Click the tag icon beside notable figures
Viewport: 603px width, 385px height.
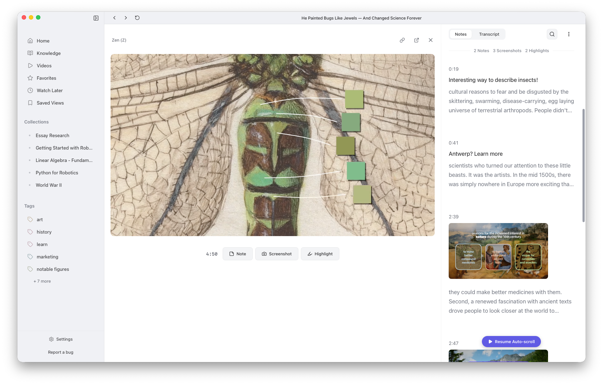pos(30,269)
